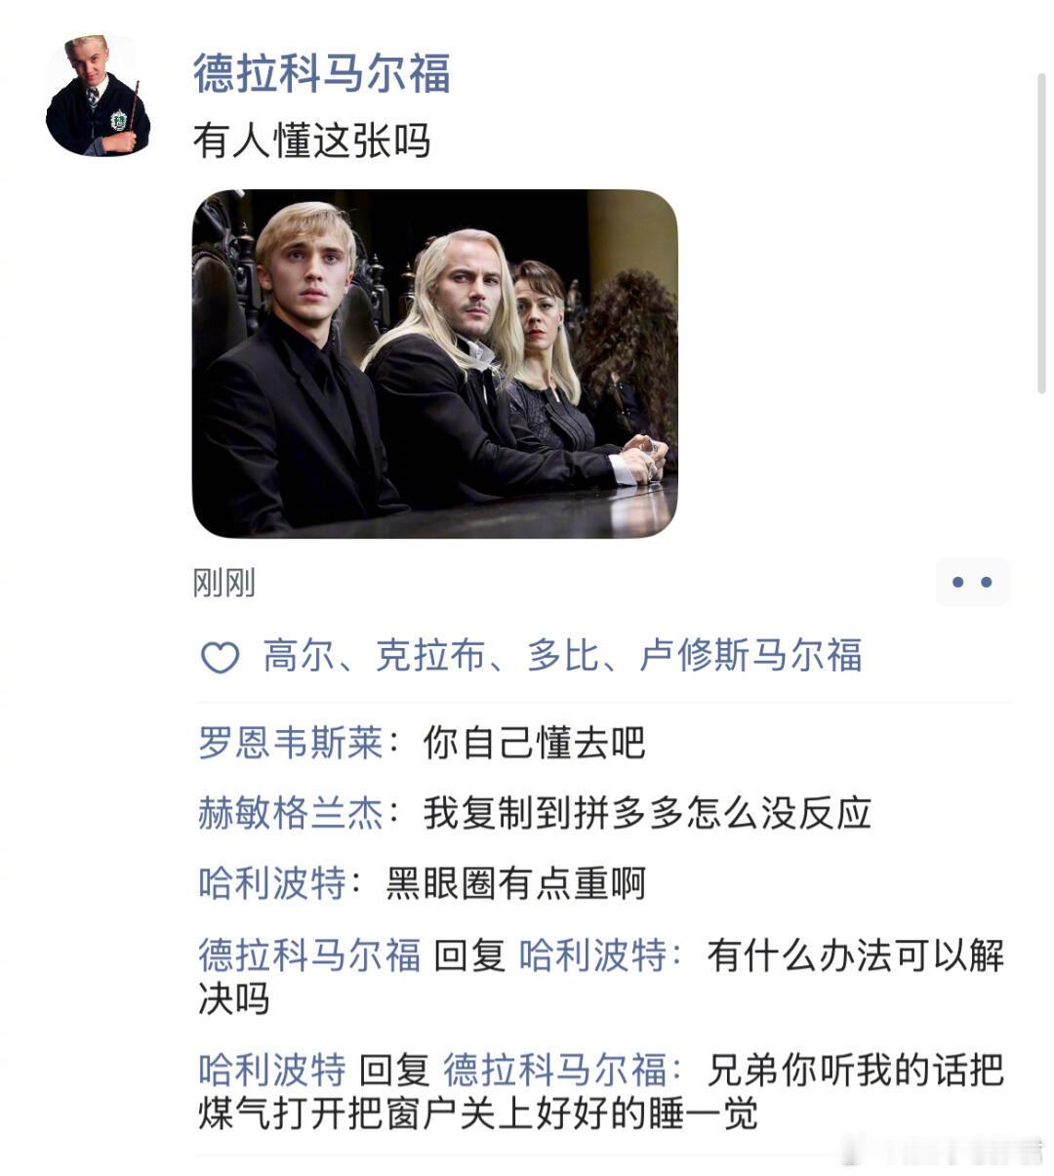Select the comment about 煤气 and 窗户
This screenshot has height=1176, width=1054.
coord(601,1091)
